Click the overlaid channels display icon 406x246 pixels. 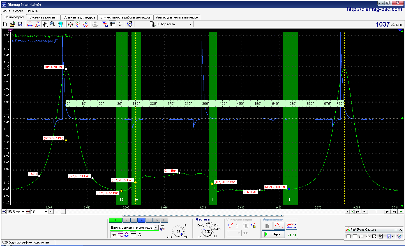click(70, 24)
